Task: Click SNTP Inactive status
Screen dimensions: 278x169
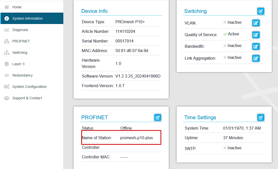Action: tap(232, 148)
